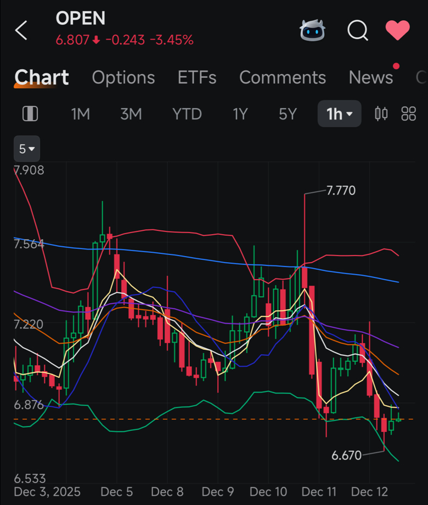Toggle the pink heart favorite icon
Screen dimensions: 428x505
(398, 30)
